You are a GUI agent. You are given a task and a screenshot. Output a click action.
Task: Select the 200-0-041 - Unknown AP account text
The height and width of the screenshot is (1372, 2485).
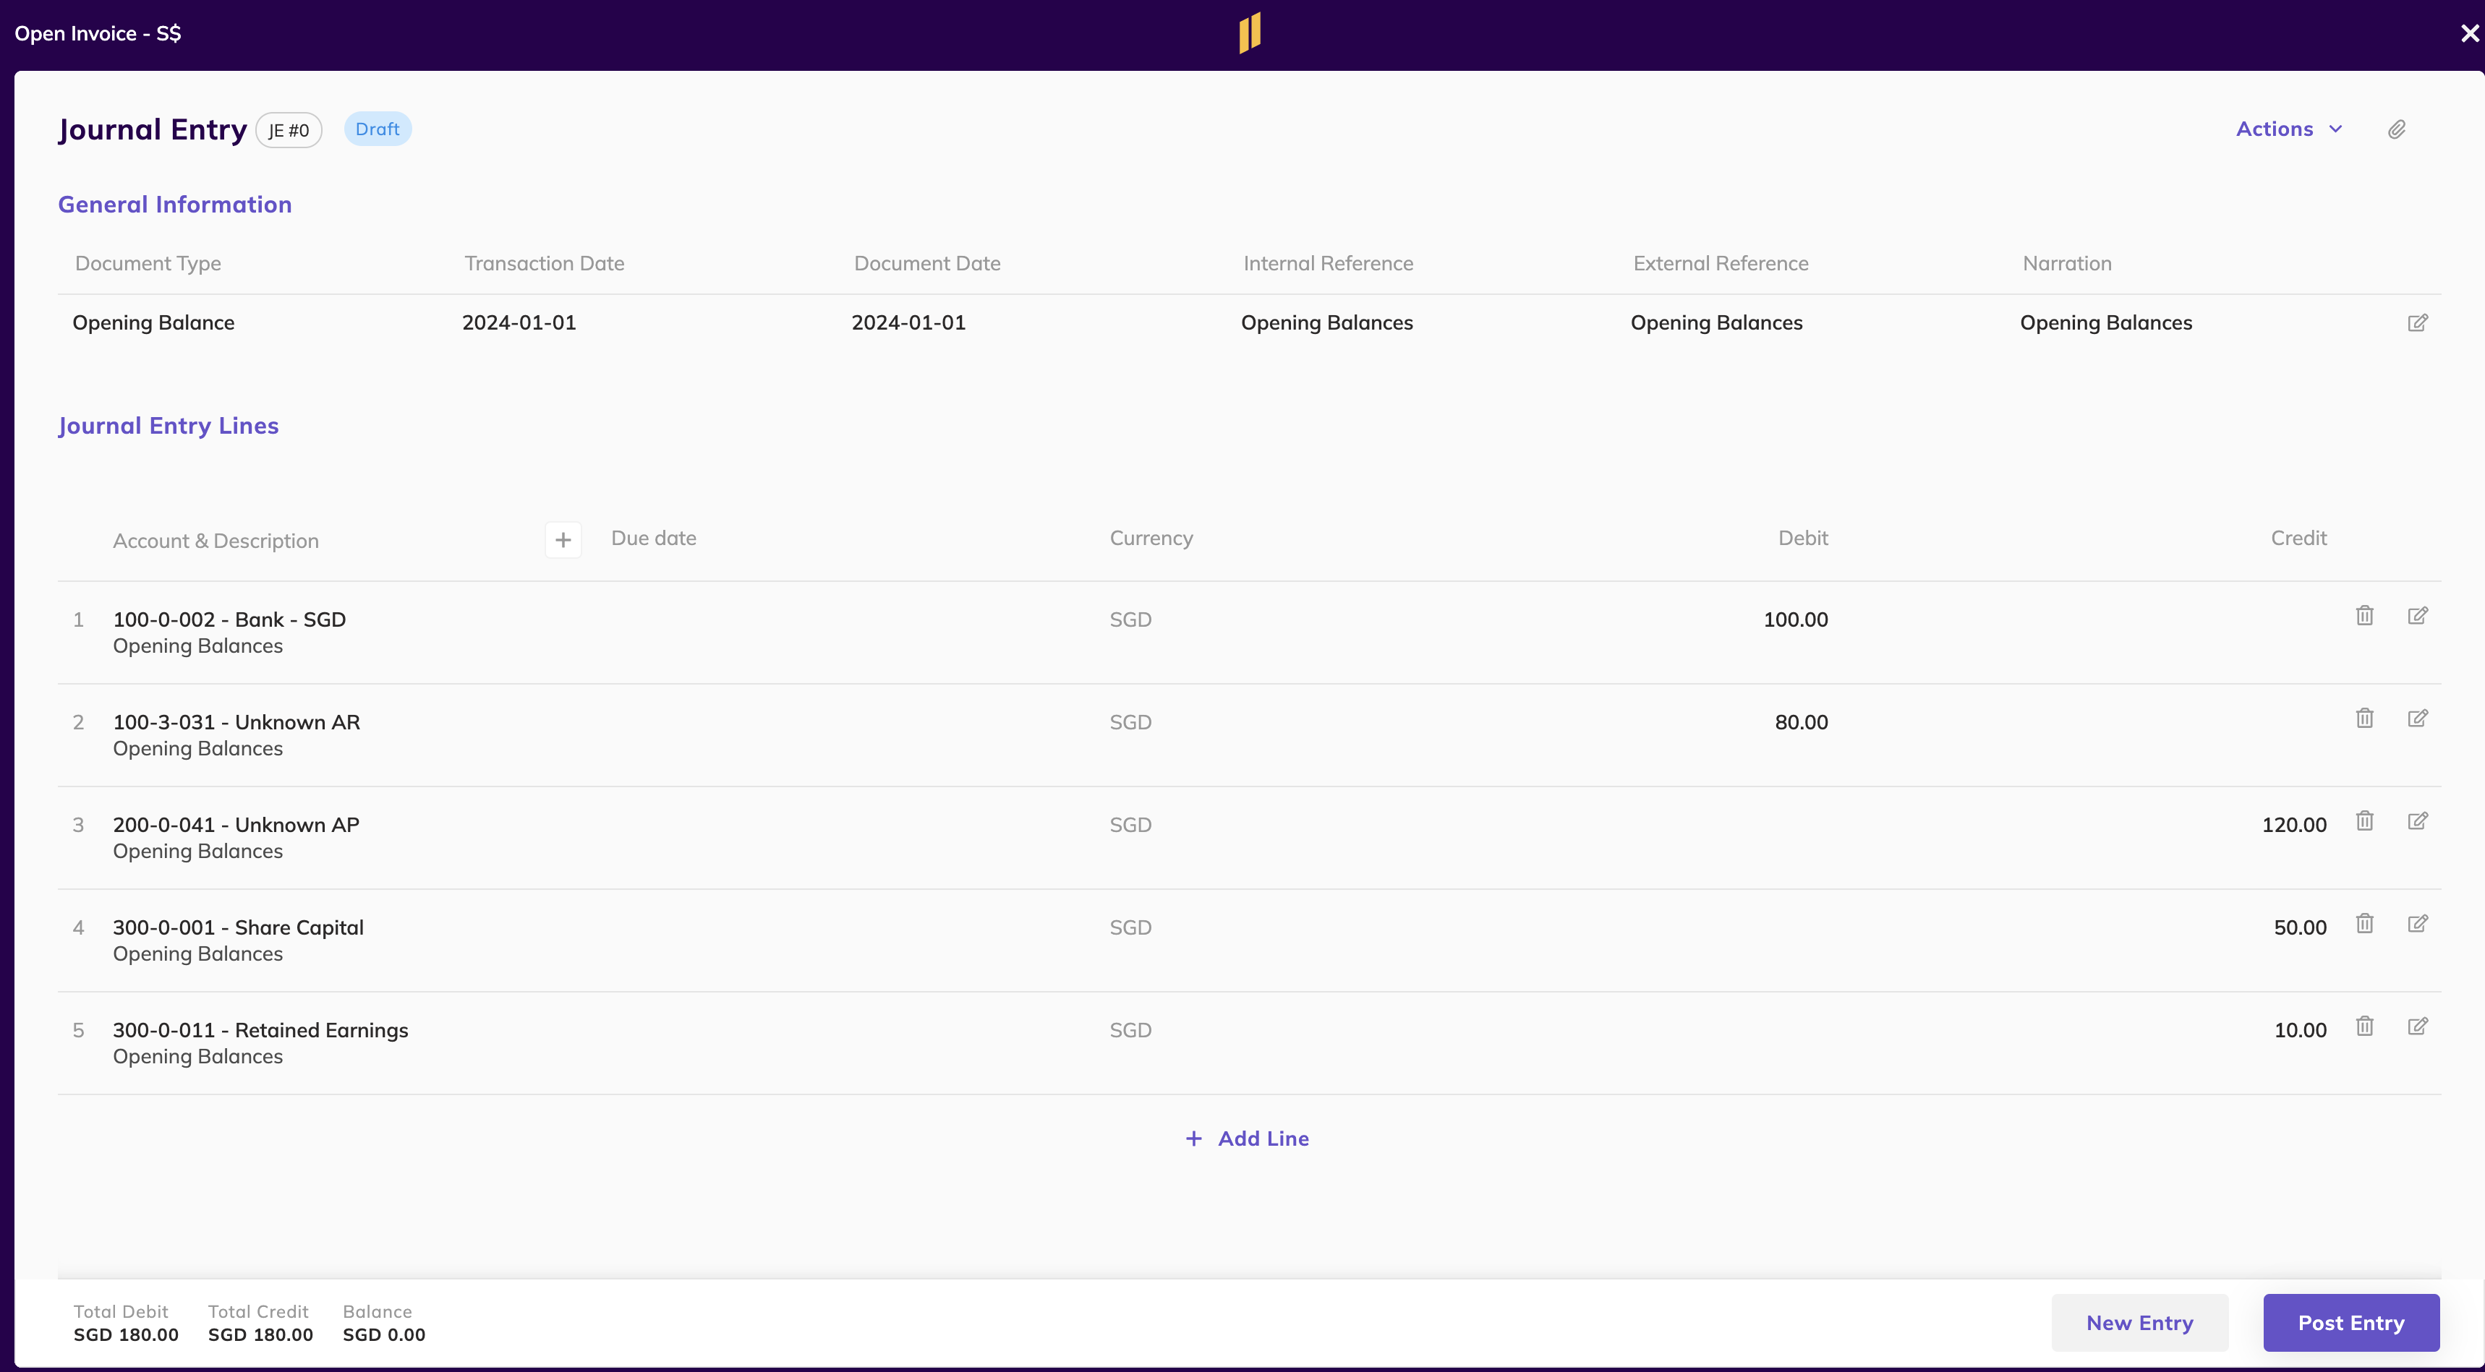236,826
